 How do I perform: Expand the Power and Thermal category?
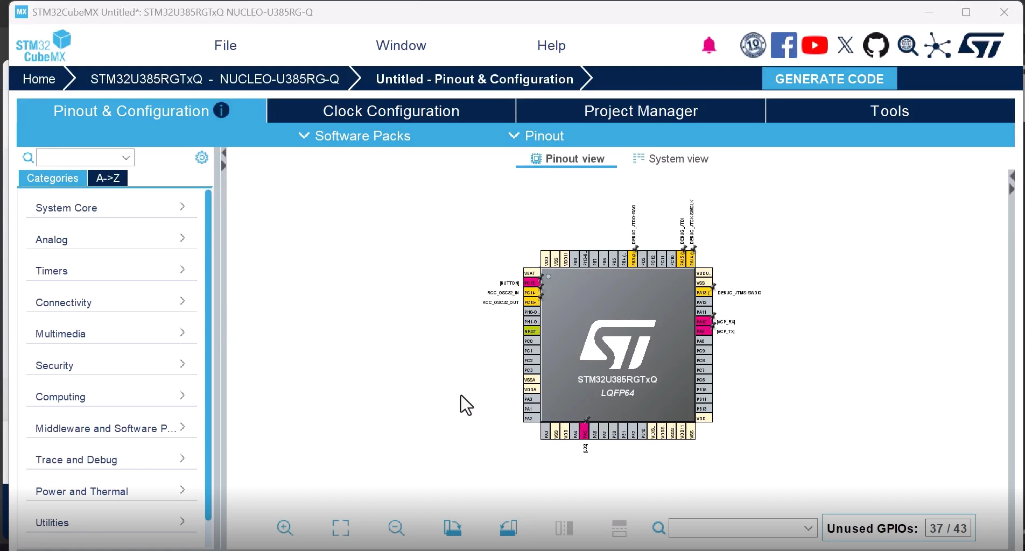point(111,491)
